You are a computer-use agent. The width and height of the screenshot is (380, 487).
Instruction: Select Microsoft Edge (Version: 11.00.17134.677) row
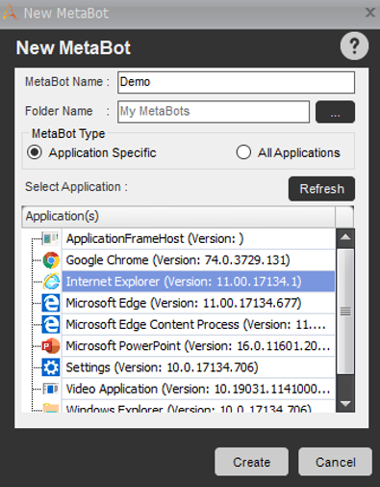click(x=198, y=303)
